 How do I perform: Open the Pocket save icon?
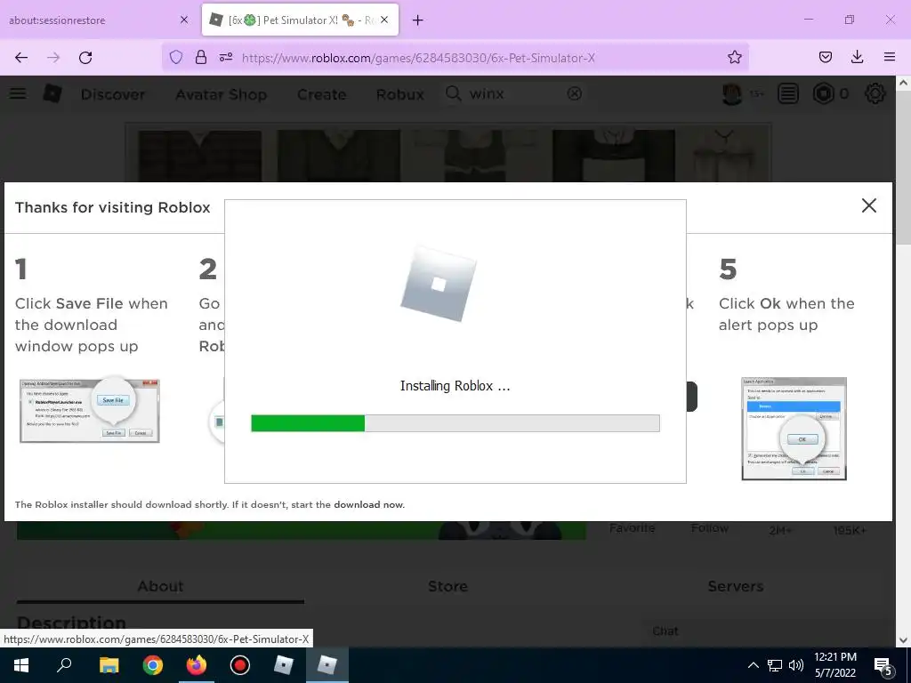(825, 57)
